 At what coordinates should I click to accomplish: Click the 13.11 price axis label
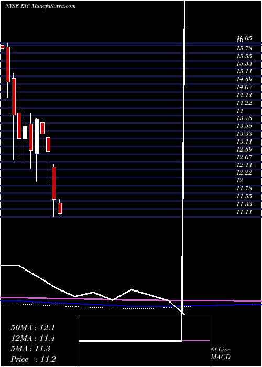click(x=244, y=142)
